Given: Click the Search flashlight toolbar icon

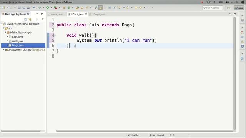Looking at the screenshot, I should [87, 8].
